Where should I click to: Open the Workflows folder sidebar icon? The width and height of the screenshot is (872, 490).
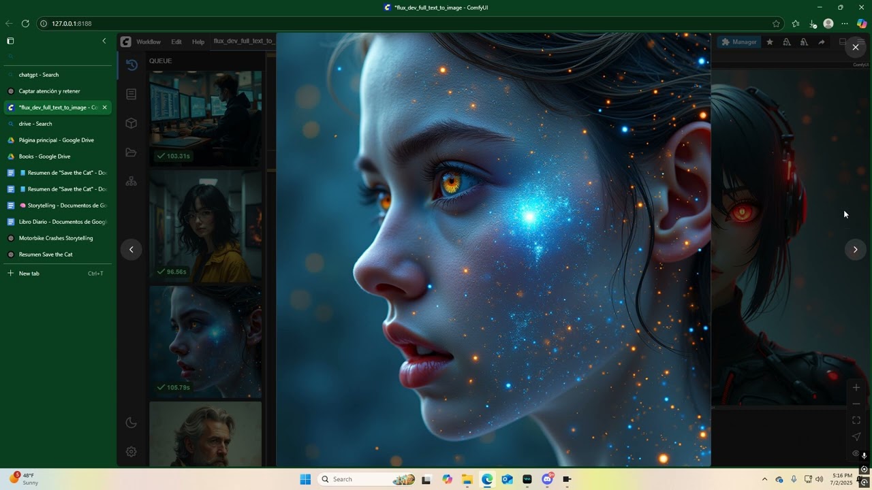(131, 152)
